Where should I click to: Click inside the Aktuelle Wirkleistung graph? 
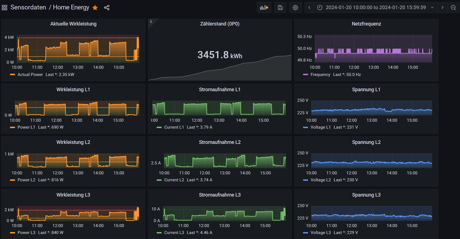78,49
